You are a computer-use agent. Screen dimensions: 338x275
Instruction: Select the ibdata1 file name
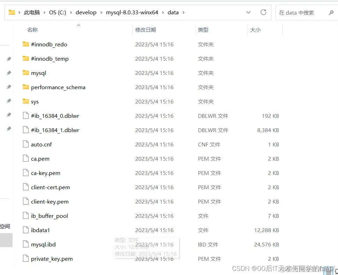pyautogui.click(x=40, y=230)
